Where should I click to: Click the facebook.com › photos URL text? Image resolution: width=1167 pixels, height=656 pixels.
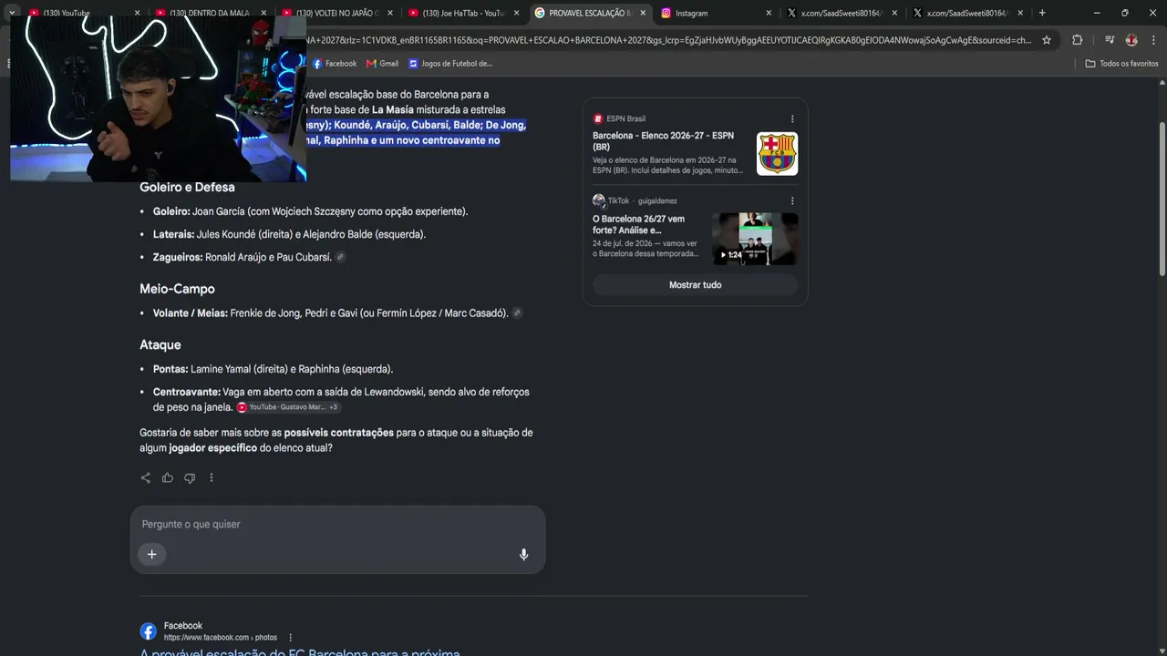click(221, 638)
